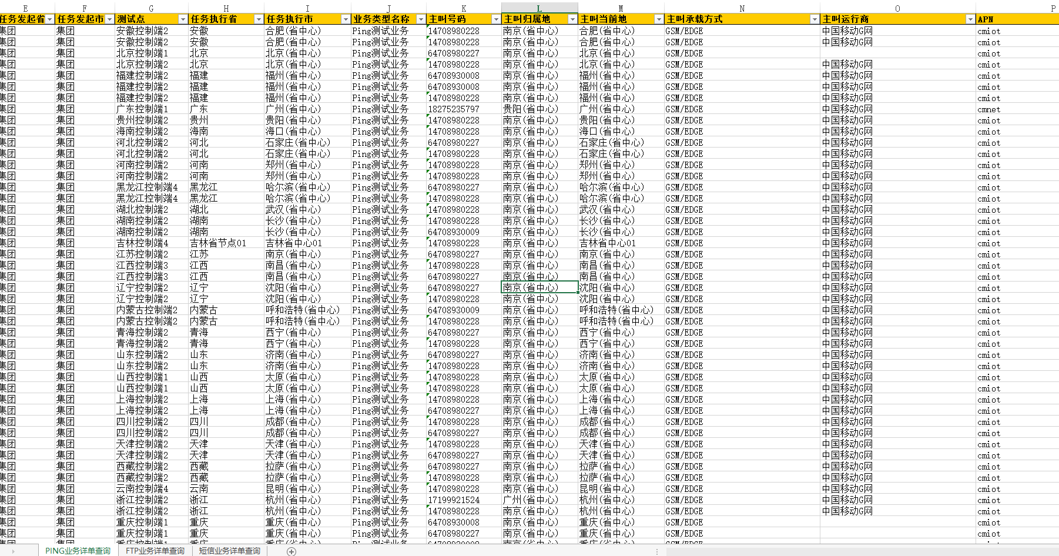1059x556 pixels.
Task: Click the APN header cell
Action: (1017, 19)
